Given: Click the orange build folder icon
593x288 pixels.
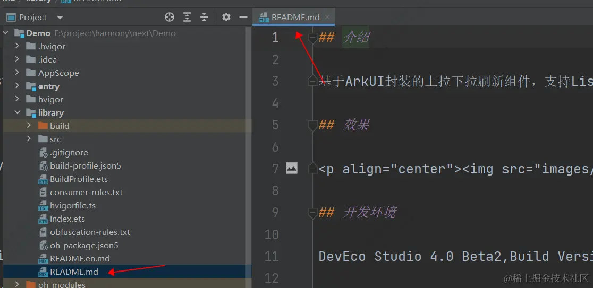Looking at the screenshot, I should pyautogui.click(x=43, y=126).
